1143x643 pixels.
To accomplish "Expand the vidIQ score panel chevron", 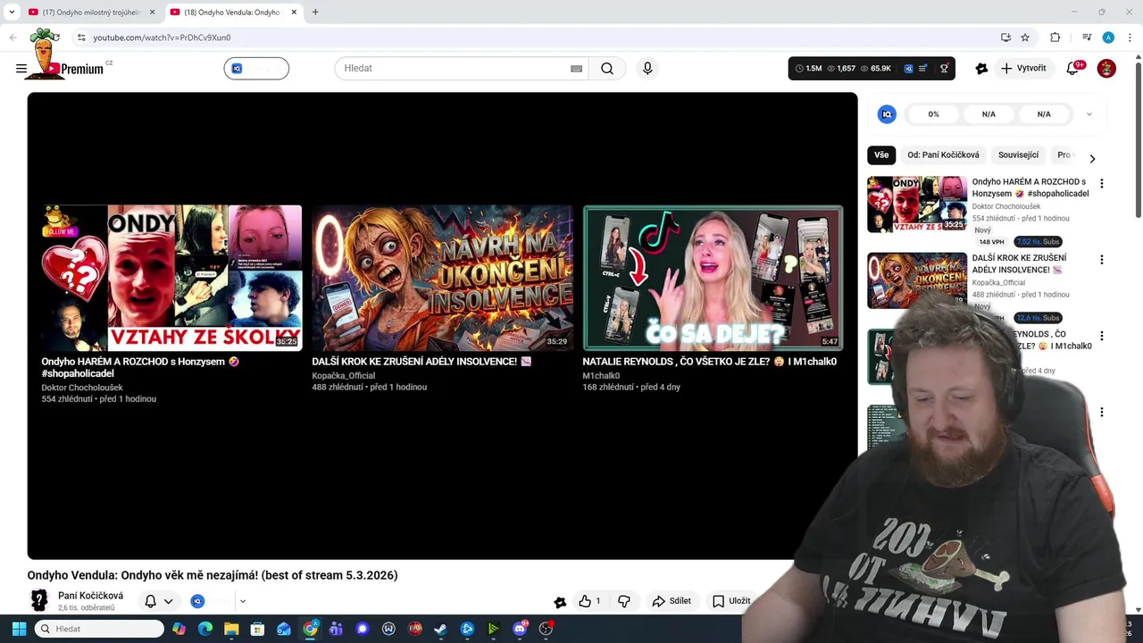I will click(1089, 114).
